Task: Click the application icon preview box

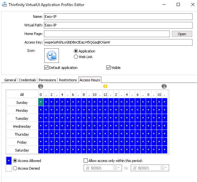Action: point(52,56)
